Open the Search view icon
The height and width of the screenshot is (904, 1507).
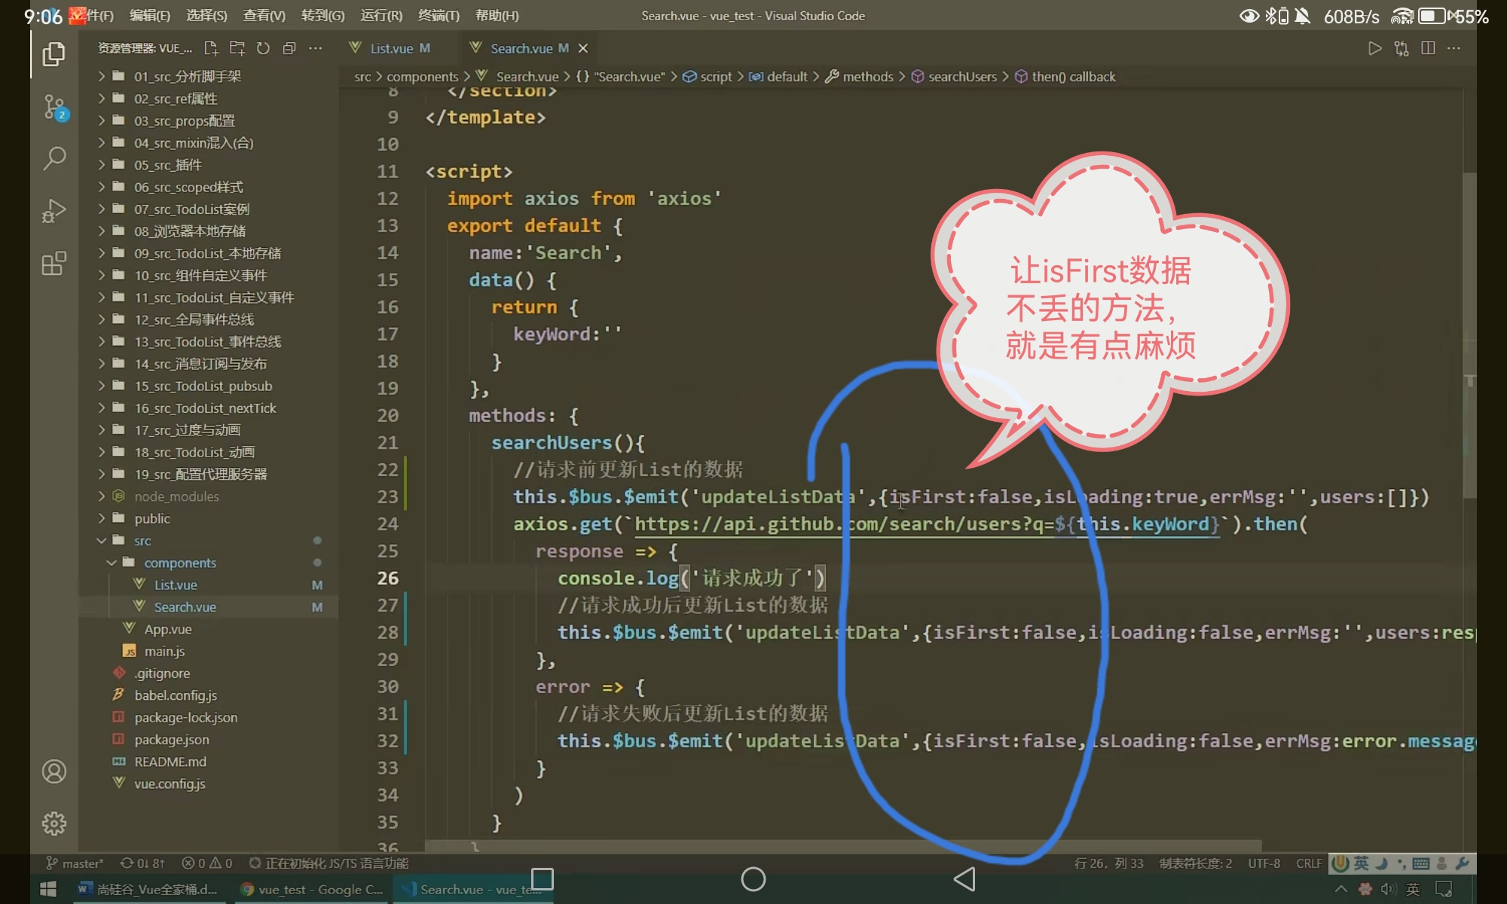(53, 158)
